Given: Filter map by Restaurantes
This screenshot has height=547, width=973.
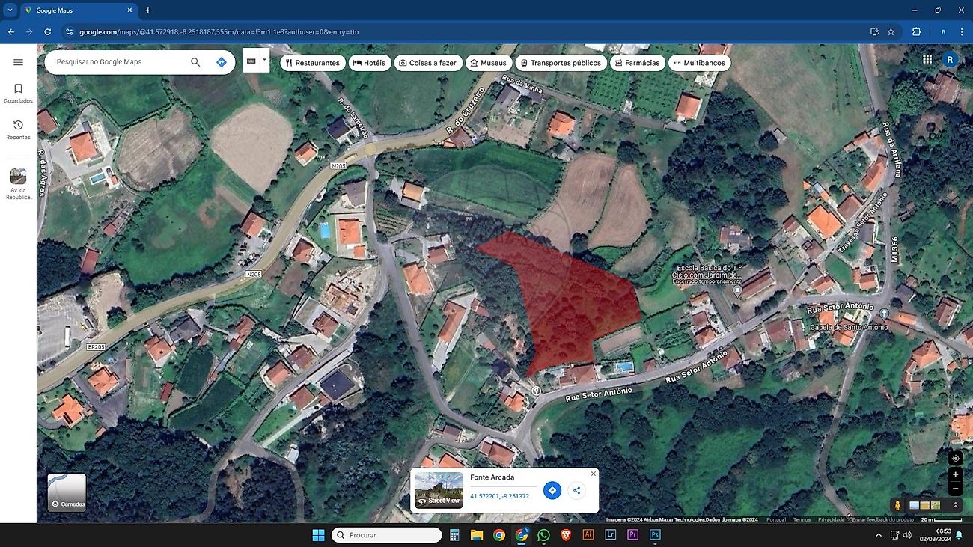Looking at the screenshot, I should (x=313, y=63).
